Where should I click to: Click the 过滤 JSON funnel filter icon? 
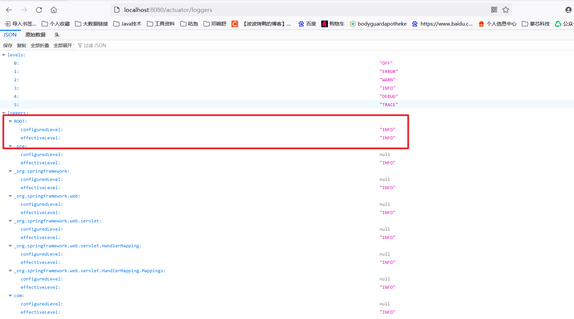point(80,45)
